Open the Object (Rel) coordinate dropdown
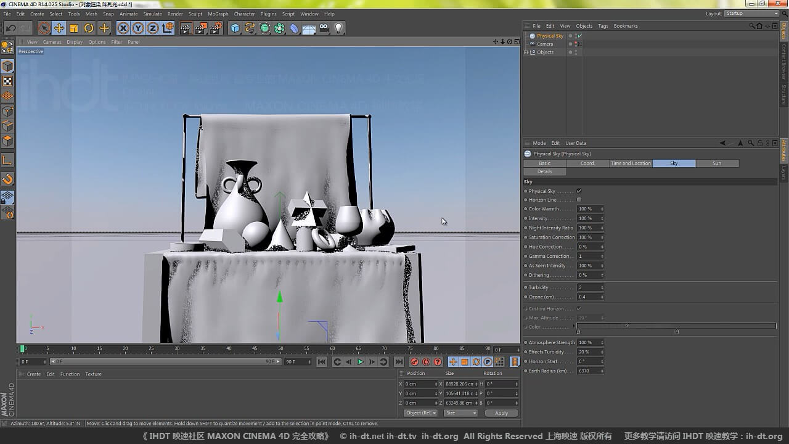Image resolution: width=789 pixels, height=444 pixels. coord(420,413)
